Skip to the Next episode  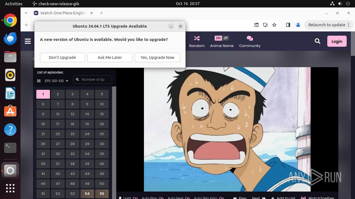coord(259,198)
